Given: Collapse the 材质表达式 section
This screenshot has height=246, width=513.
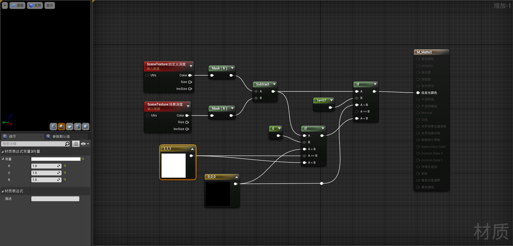Looking at the screenshot, I should click(x=3, y=191).
